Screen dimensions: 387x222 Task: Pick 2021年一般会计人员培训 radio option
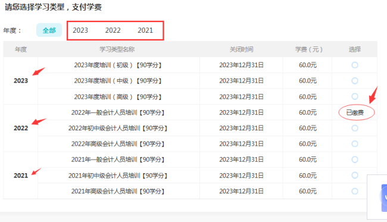[x=355, y=160]
